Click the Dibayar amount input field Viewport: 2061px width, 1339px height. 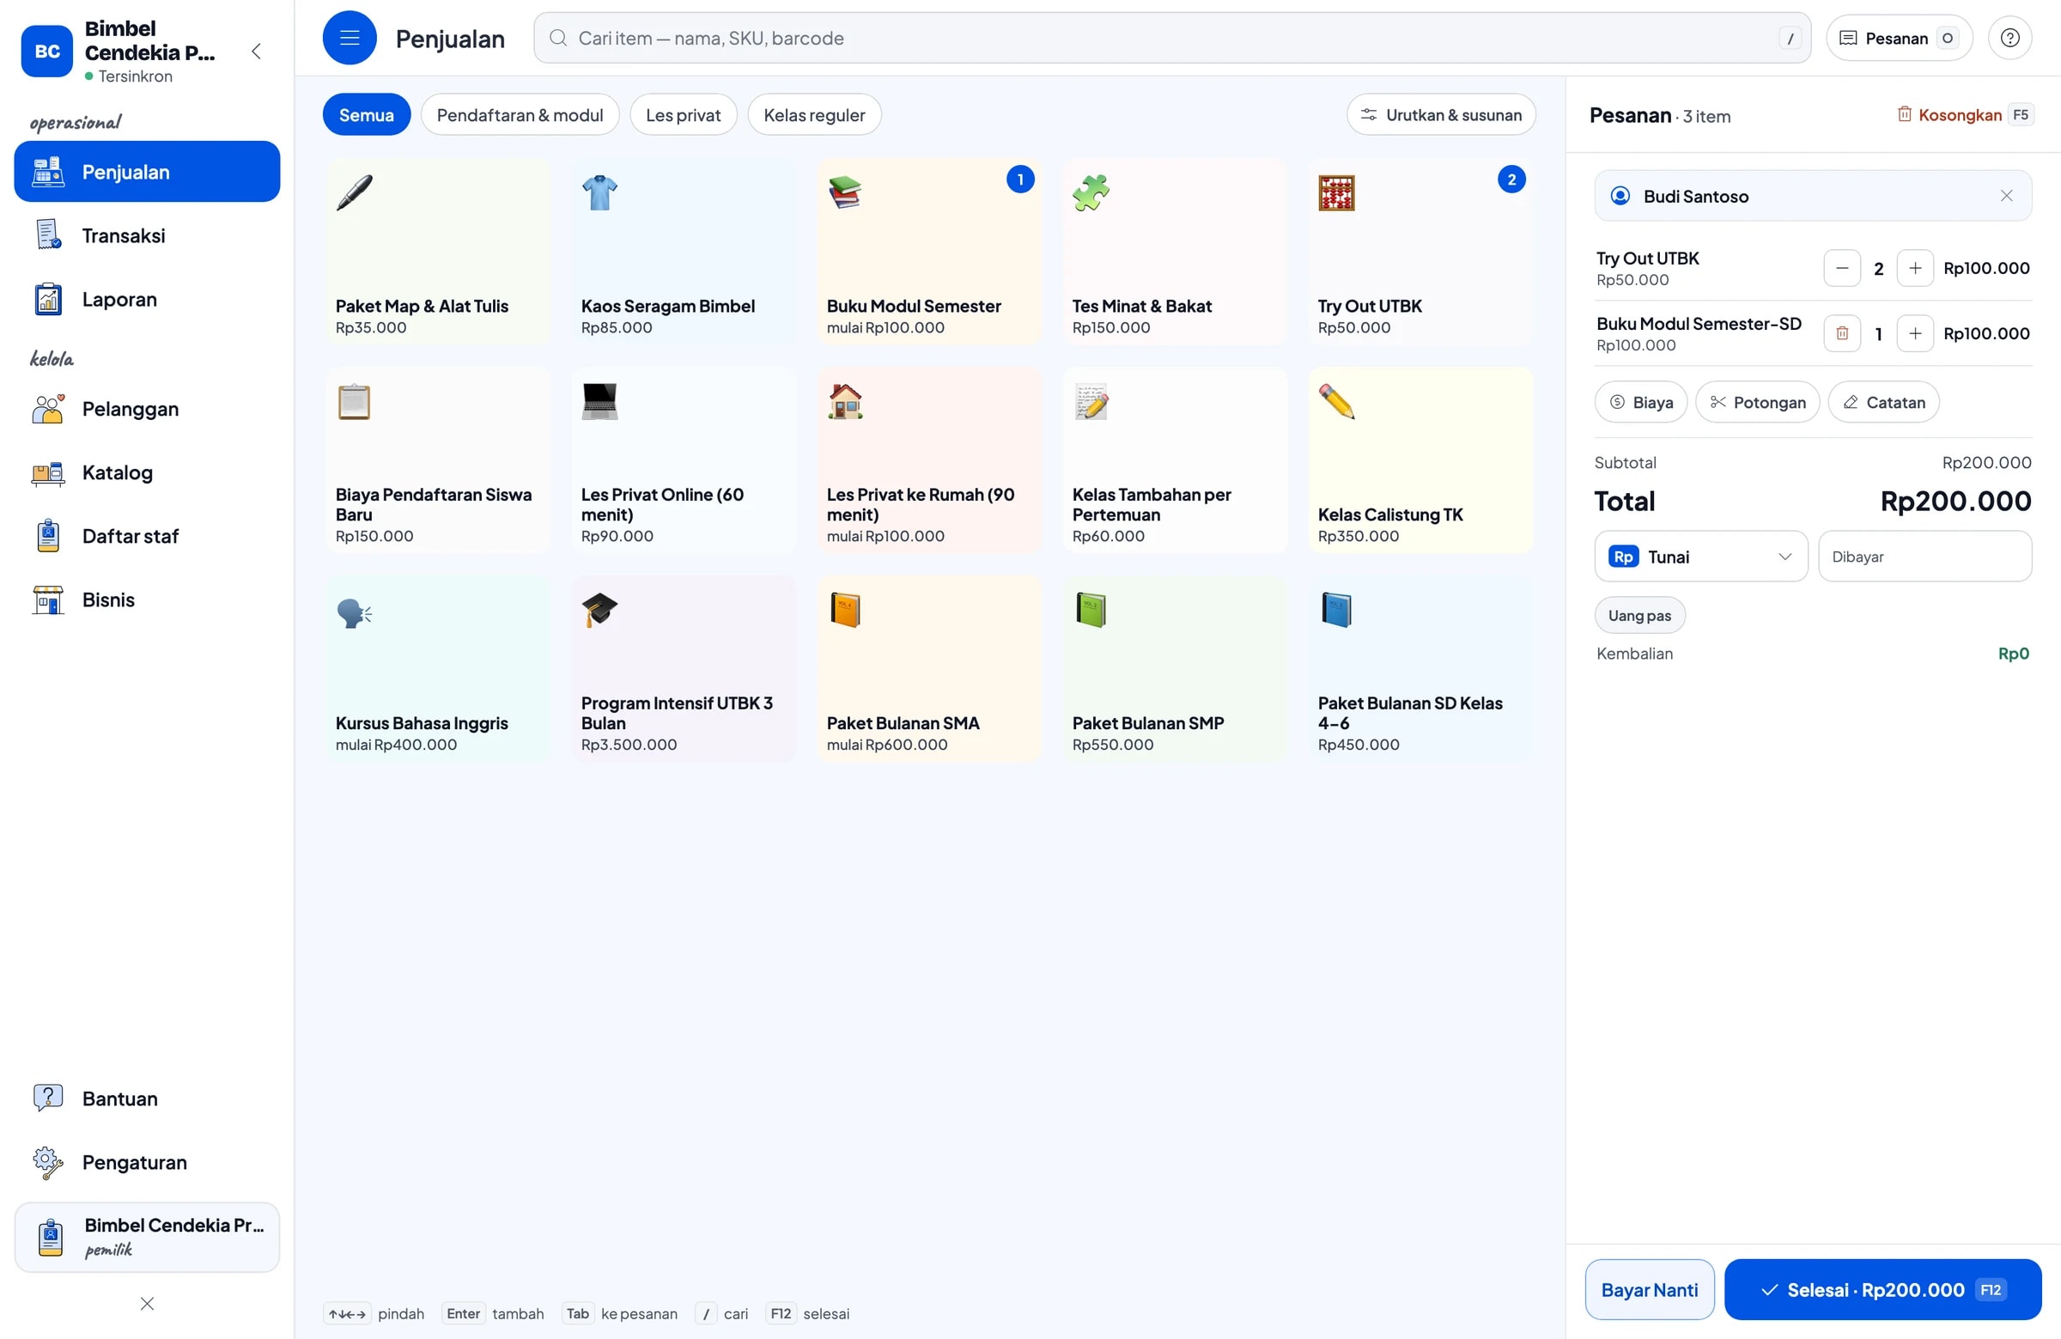pyautogui.click(x=1924, y=557)
